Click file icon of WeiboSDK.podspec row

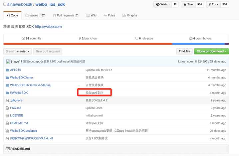coord(7,131)
